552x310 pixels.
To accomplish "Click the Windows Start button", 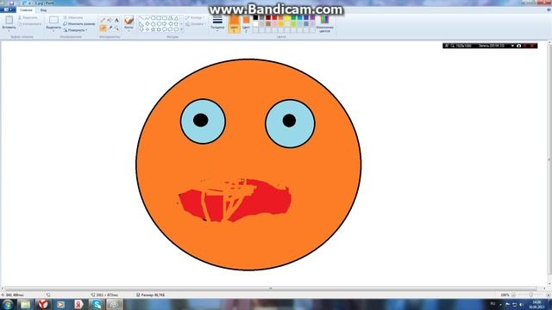I will (x=8, y=304).
